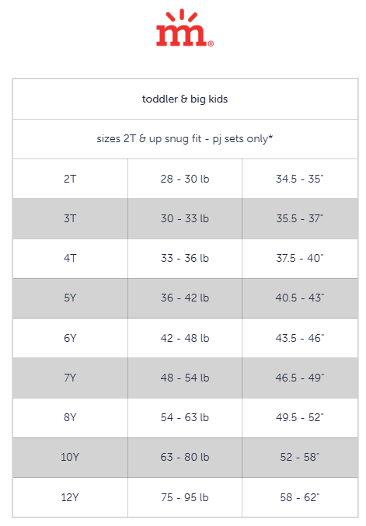The image size is (366, 526).
Task: Click the 75 - 95 lb weight cell
Action: tap(185, 497)
